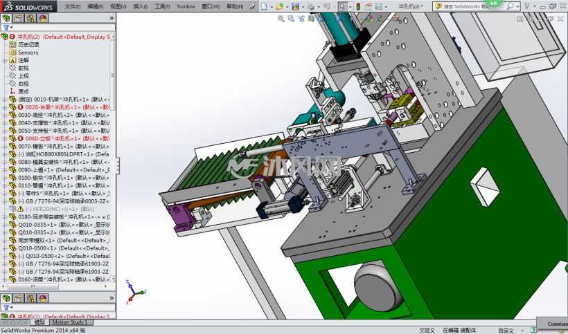Switch to the Motion Study 1 tab
This screenshot has width=568, height=334.
(70, 322)
